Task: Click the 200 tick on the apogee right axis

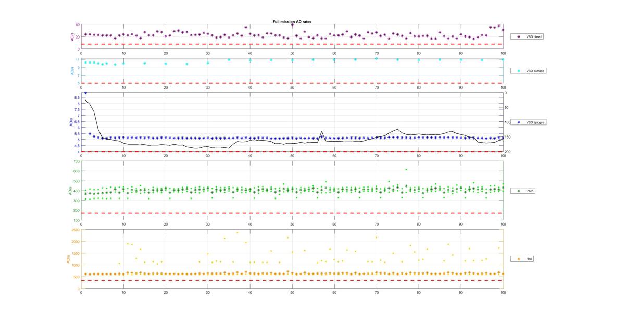Action: (508, 152)
